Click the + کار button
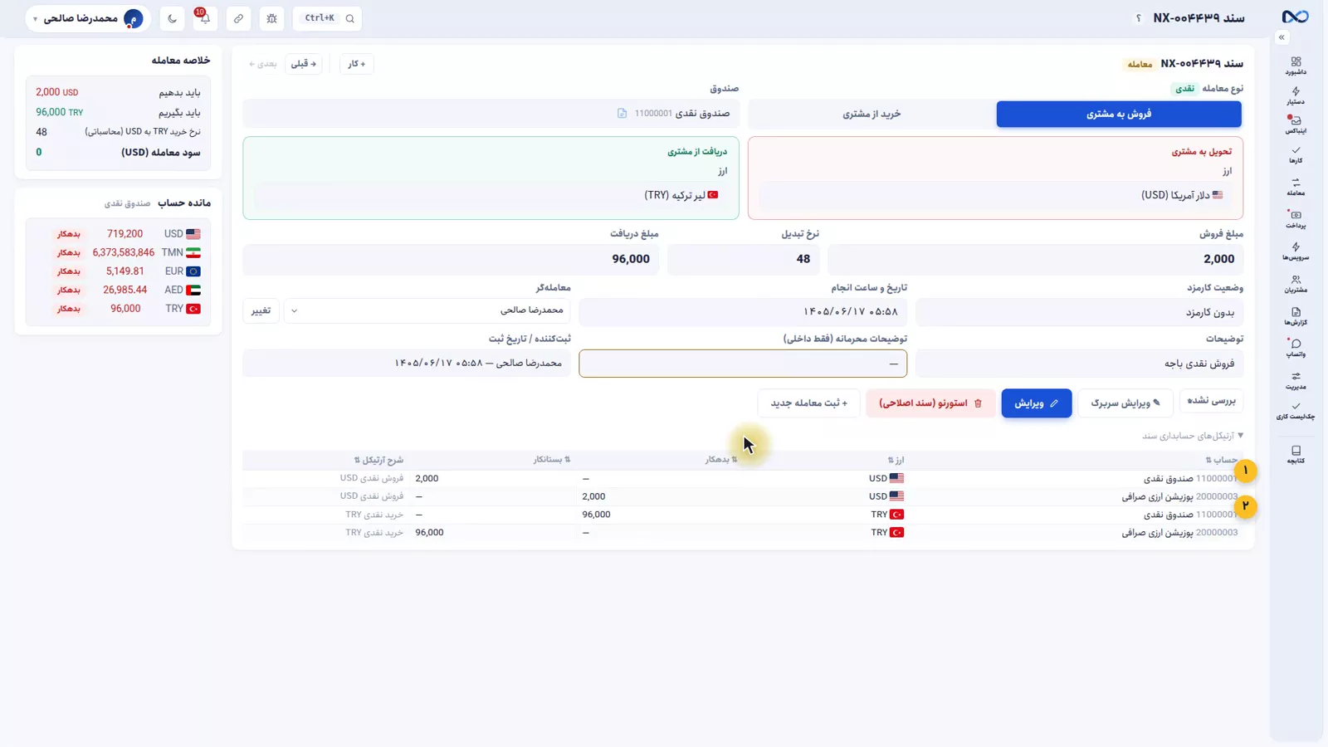The height and width of the screenshot is (747, 1328). (x=357, y=64)
